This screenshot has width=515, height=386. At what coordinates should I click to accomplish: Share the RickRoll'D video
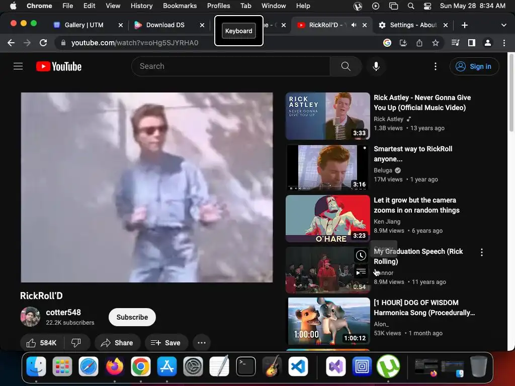117,343
